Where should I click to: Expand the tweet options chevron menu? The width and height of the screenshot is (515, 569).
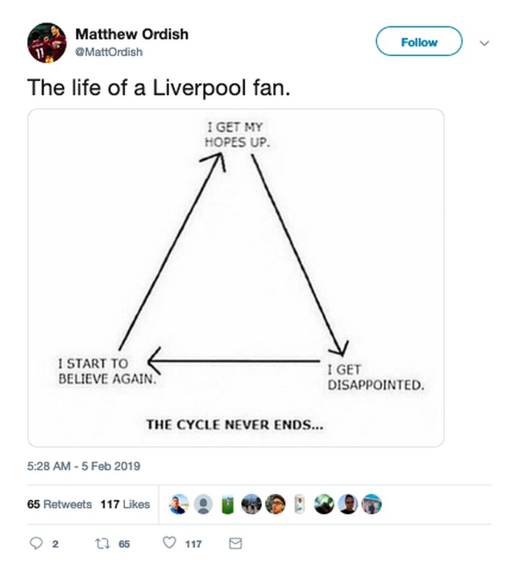pos(484,43)
